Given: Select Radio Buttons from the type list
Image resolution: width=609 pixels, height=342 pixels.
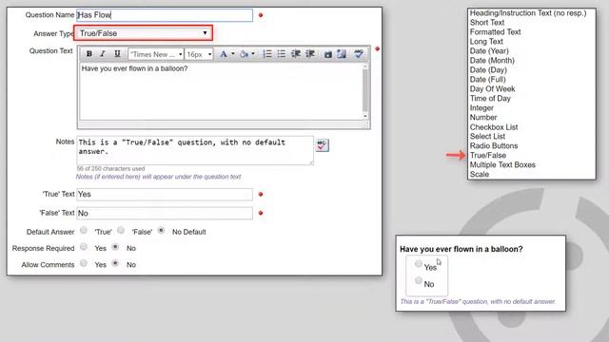Looking at the screenshot, I should coord(494,145).
